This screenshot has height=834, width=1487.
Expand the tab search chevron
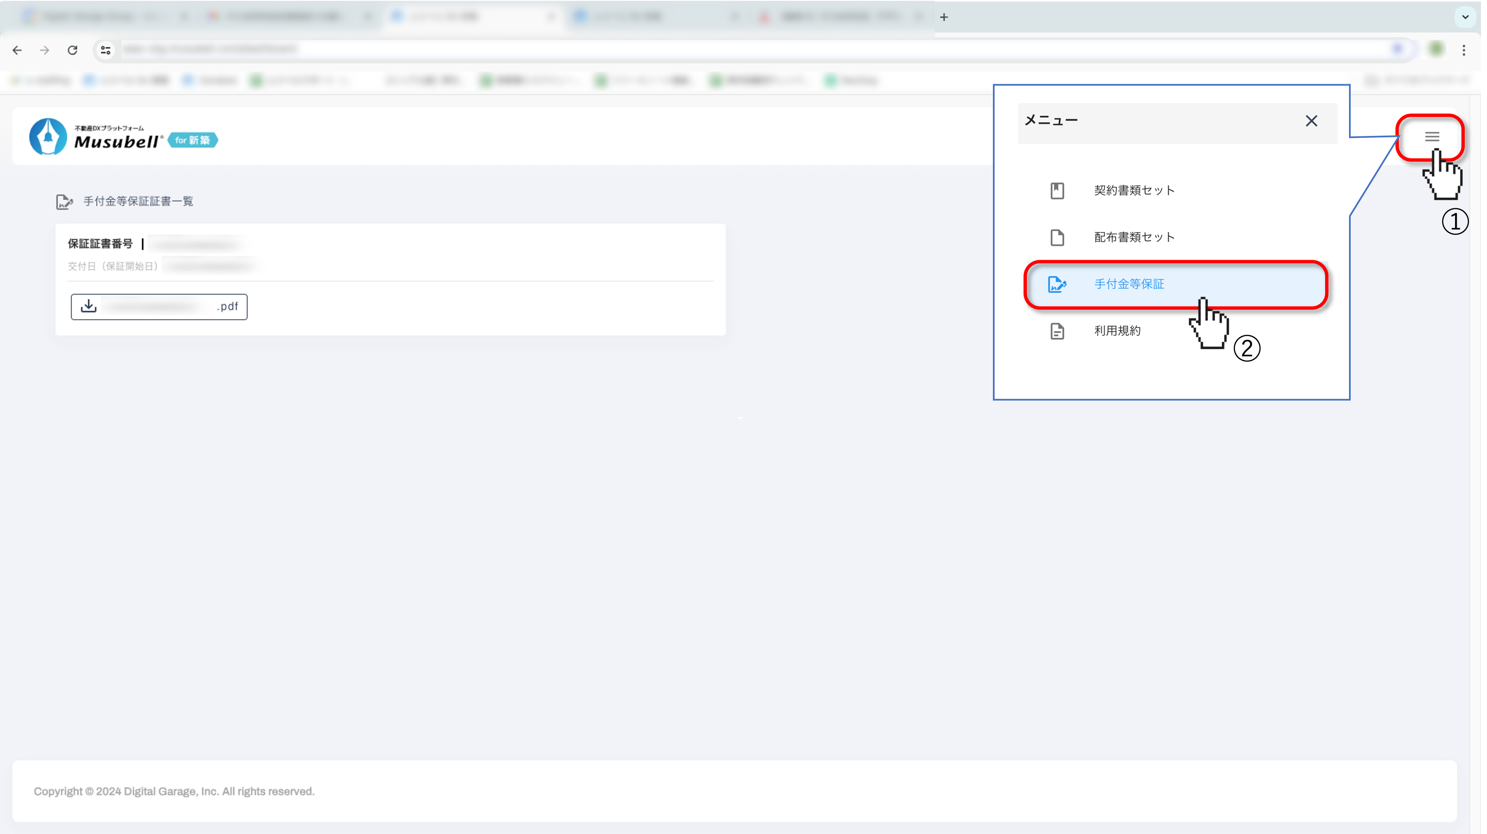(x=1464, y=17)
